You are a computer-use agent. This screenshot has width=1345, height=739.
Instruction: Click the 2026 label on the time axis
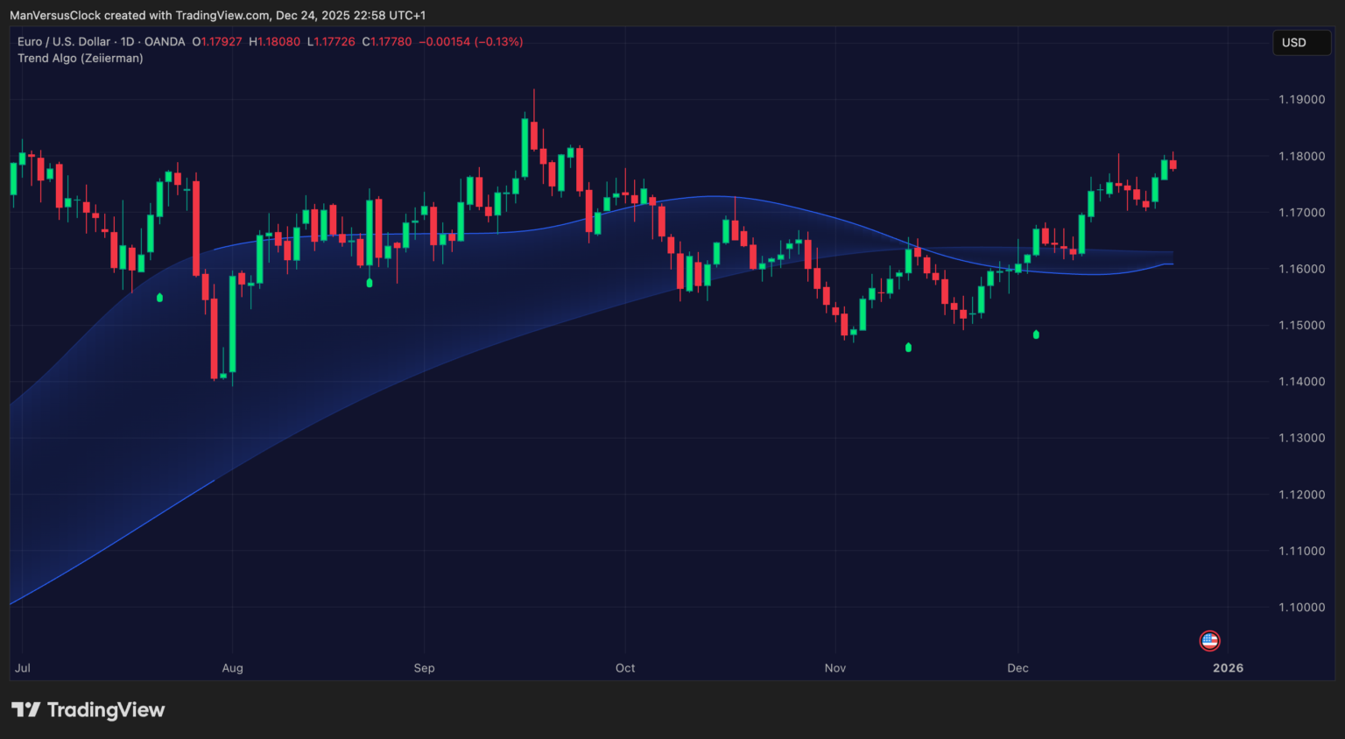(1229, 667)
